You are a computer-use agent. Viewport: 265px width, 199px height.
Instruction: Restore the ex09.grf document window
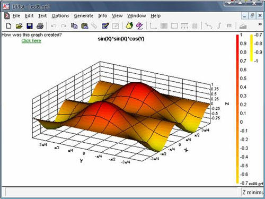point(252,16)
